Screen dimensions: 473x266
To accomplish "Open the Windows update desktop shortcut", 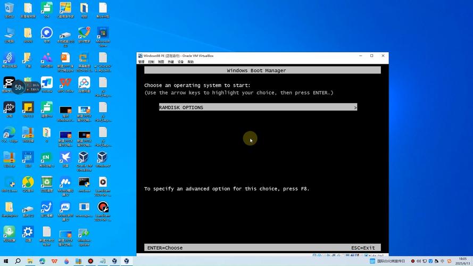I will [84, 237].
